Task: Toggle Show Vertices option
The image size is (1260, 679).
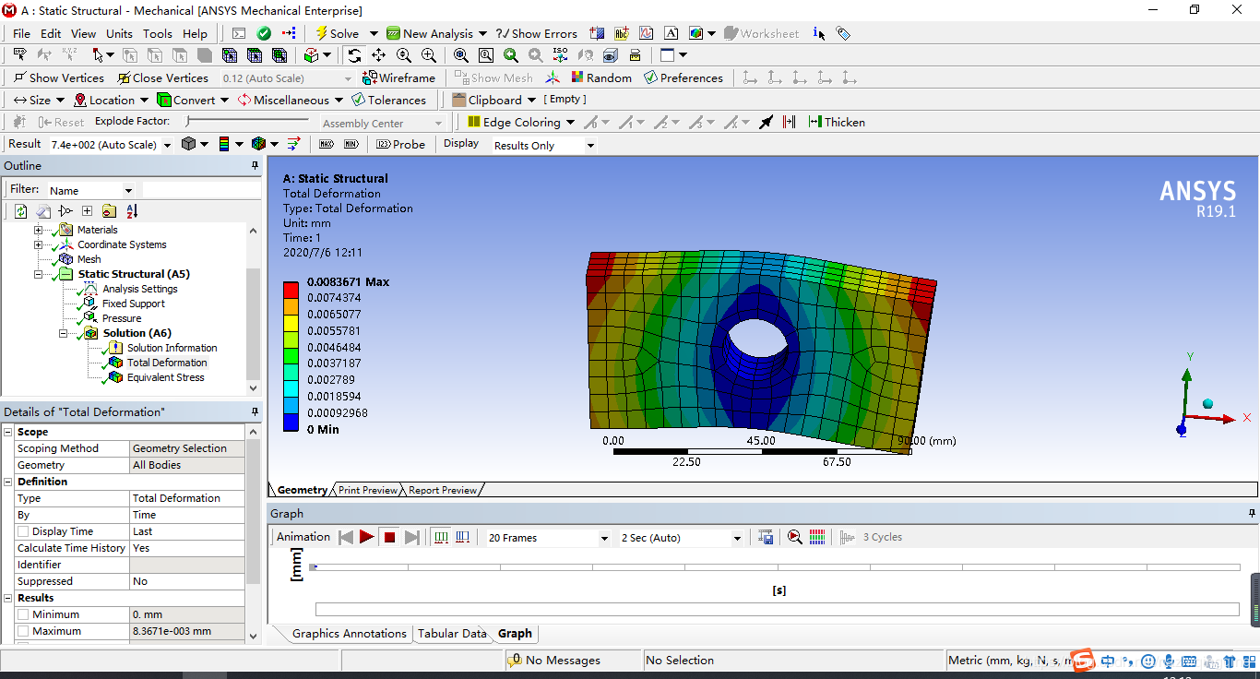Action: pyautogui.click(x=58, y=77)
